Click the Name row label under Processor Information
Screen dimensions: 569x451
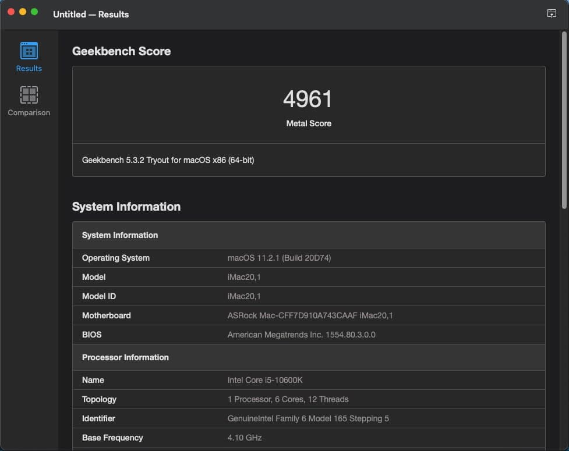pyautogui.click(x=93, y=380)
